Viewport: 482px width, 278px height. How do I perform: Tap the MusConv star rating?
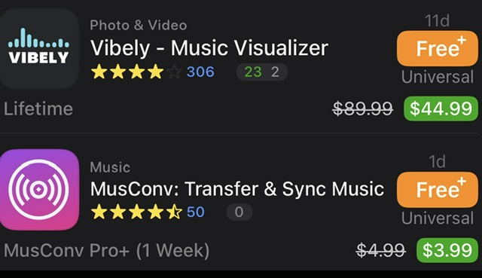coord(136,212)
